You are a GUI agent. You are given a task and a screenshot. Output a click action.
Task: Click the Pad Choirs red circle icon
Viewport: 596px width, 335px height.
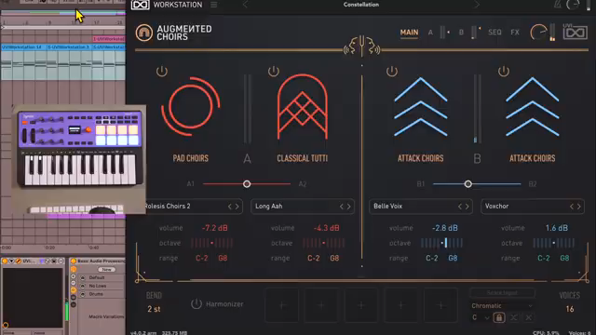[190, 106]
